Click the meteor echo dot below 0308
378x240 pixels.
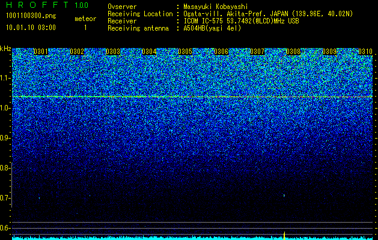tap(284, 196)
